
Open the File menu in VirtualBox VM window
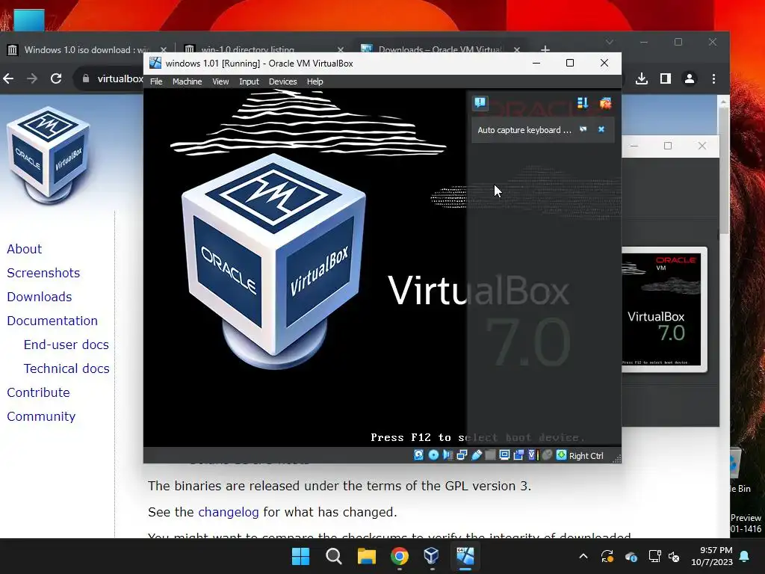[x=156, y=81]
